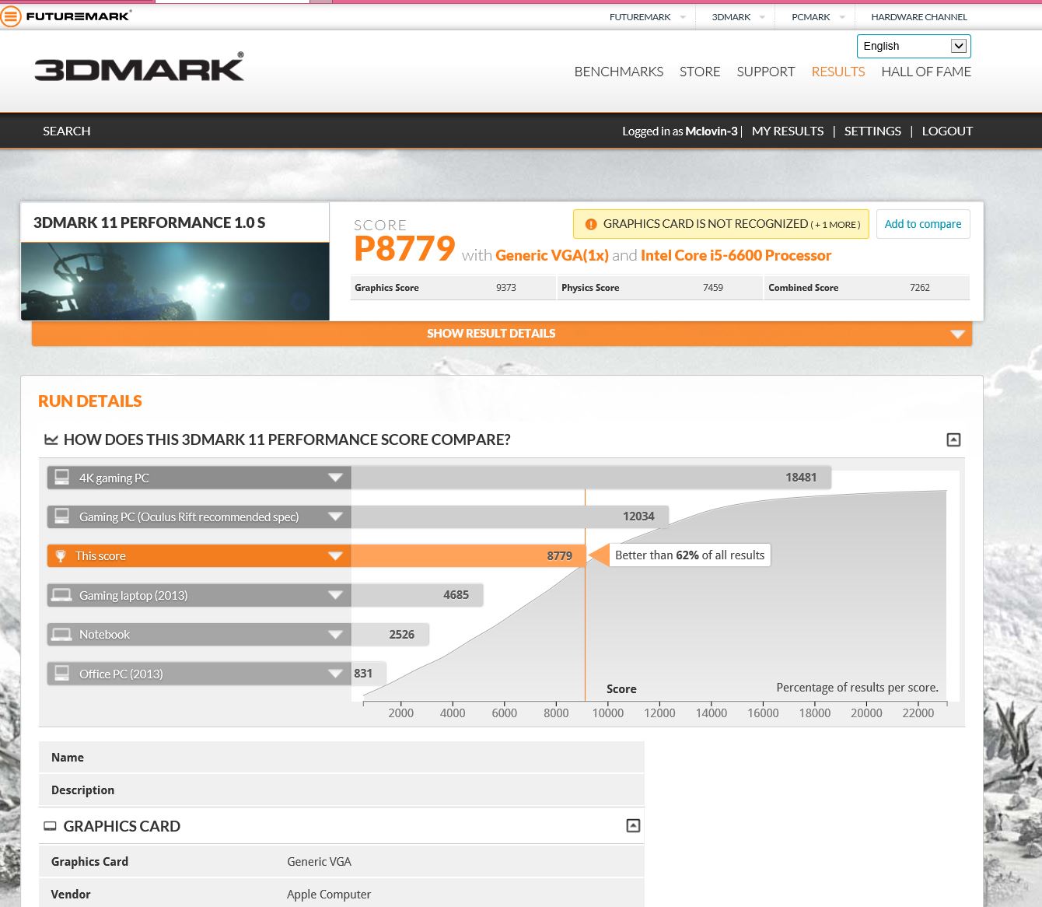This screenshot has height=907, width=1042.
Task: Click the 4685 gaming laptop score bar
Action: [418, 595]
